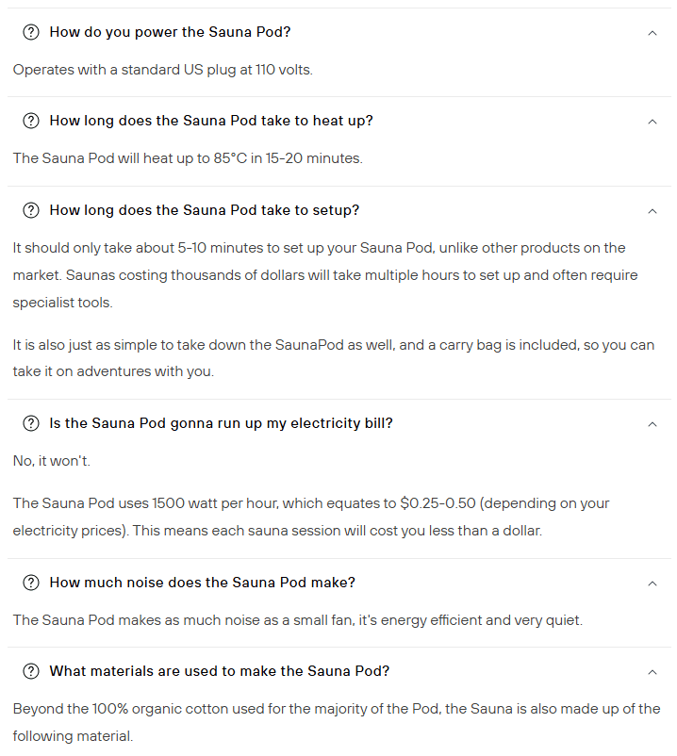677x756 pixels.
Task: Click question icon beside electricity bill question
Action: click(x=31, y=423)
